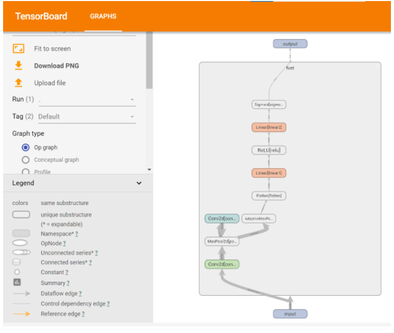Open the Constant help question mark

click(67, 273)
